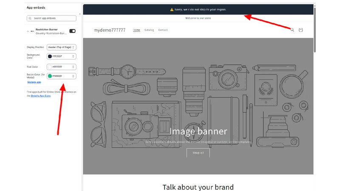Open the Shopify App Store link

tap(40, 96)
